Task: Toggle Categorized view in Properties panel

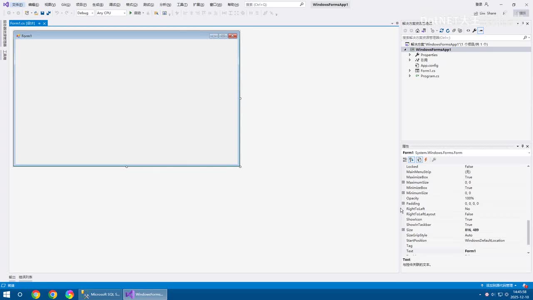Action: pyautogui.click(x=405, y=160)
